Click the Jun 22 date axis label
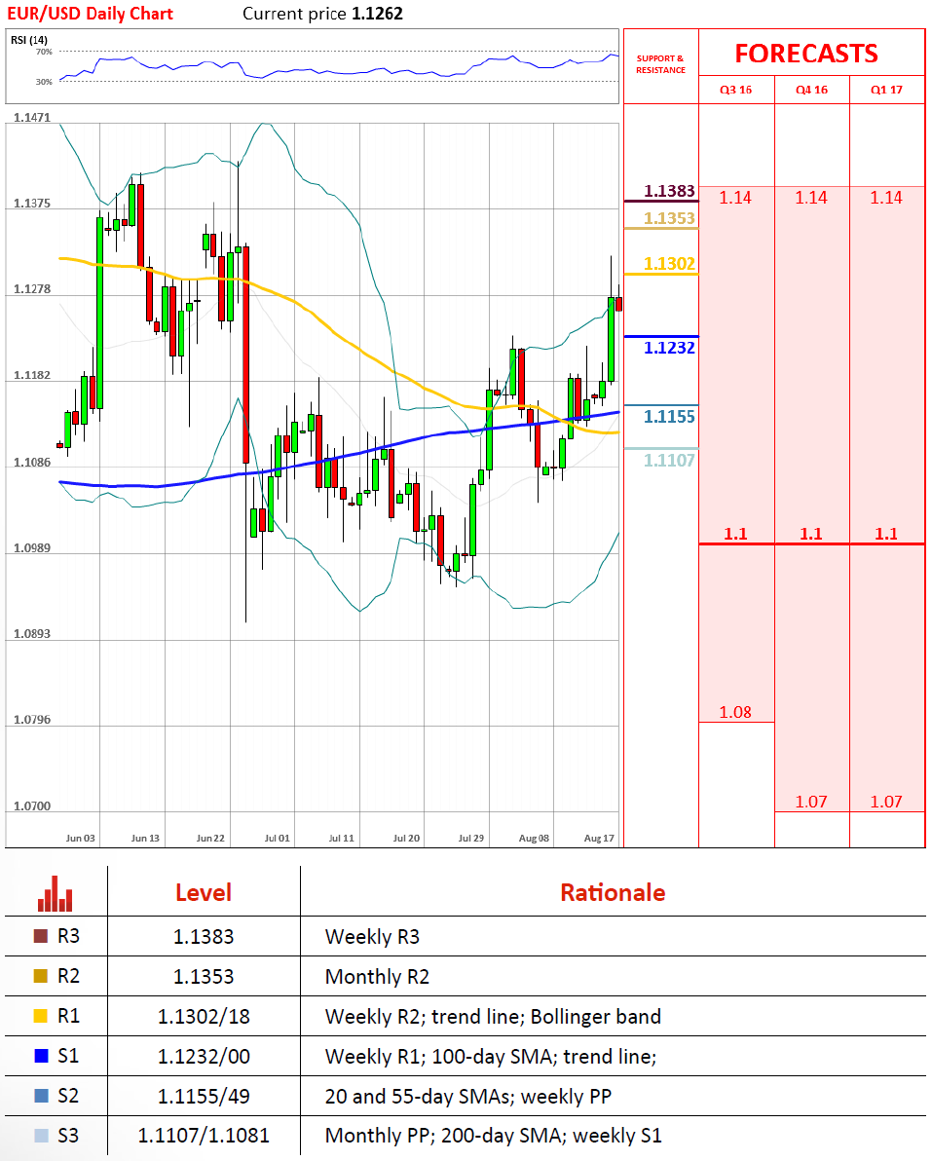The height and width of the screenshot is (1161, 932). click(210, 839)
